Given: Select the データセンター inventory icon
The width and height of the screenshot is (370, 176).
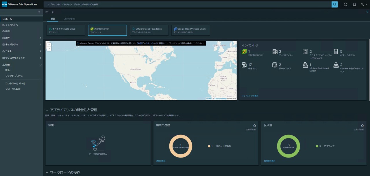Looking at the screenshot, I should pyautogui.click(x=275, y=52).
